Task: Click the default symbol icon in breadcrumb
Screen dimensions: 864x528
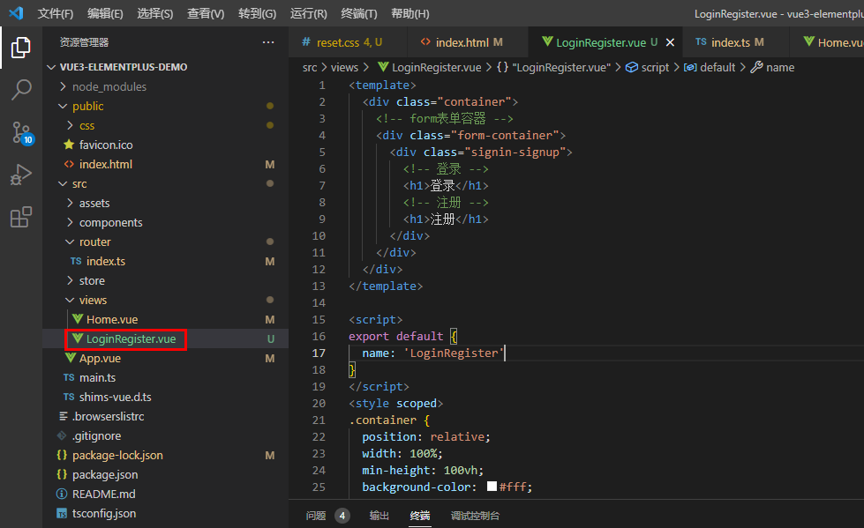Action: click(690, 67)
